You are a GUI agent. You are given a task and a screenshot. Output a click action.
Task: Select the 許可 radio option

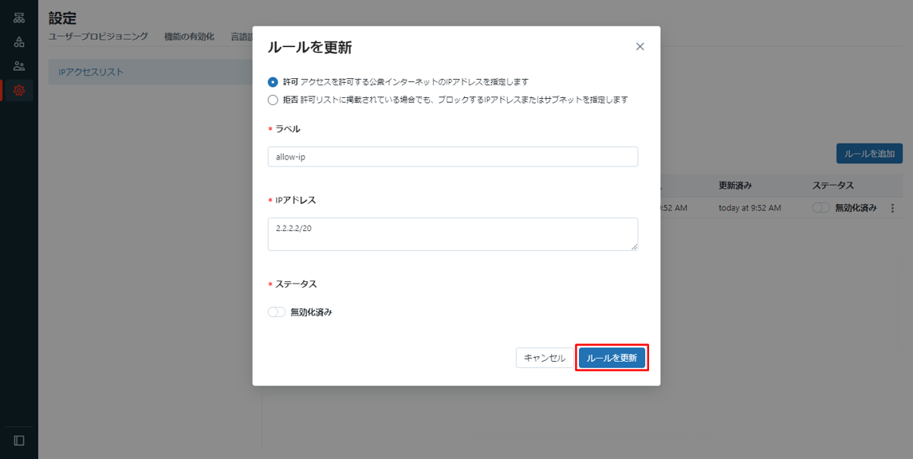[x=273, y=82]
